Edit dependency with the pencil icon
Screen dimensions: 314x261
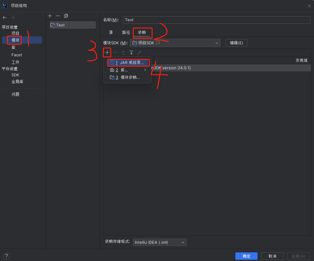pyautogui.click(x=139, y=52)
